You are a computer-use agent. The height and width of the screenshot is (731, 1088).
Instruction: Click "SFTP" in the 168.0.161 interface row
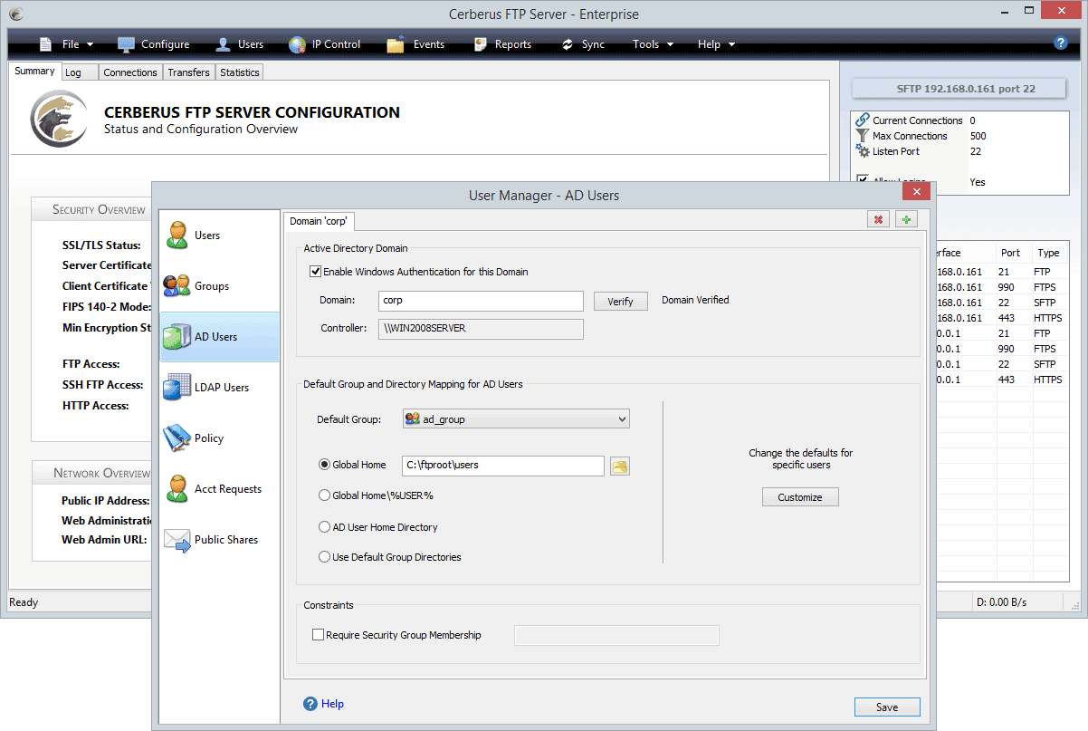pyautogui.click(x=1045, y=303)
